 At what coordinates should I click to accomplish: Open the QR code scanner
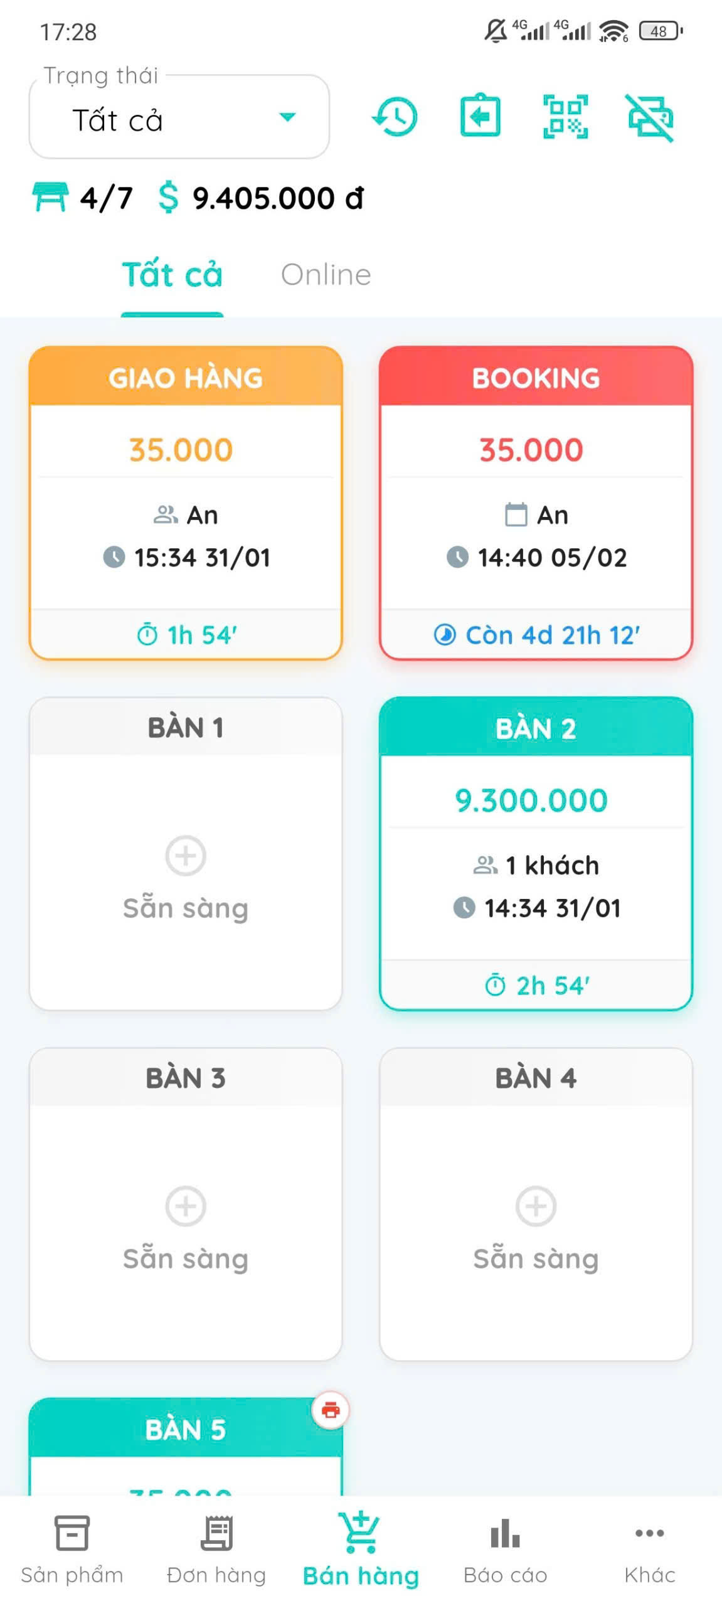pos(565,116)
